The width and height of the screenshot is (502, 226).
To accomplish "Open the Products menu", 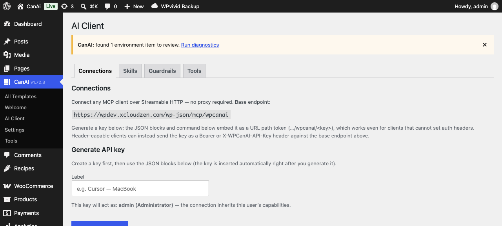I will tap(31, 199).
